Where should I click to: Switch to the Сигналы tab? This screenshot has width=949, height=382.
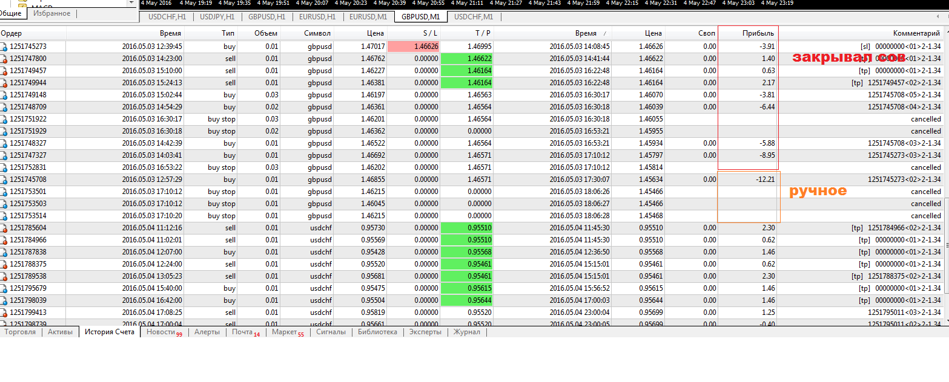331,332
